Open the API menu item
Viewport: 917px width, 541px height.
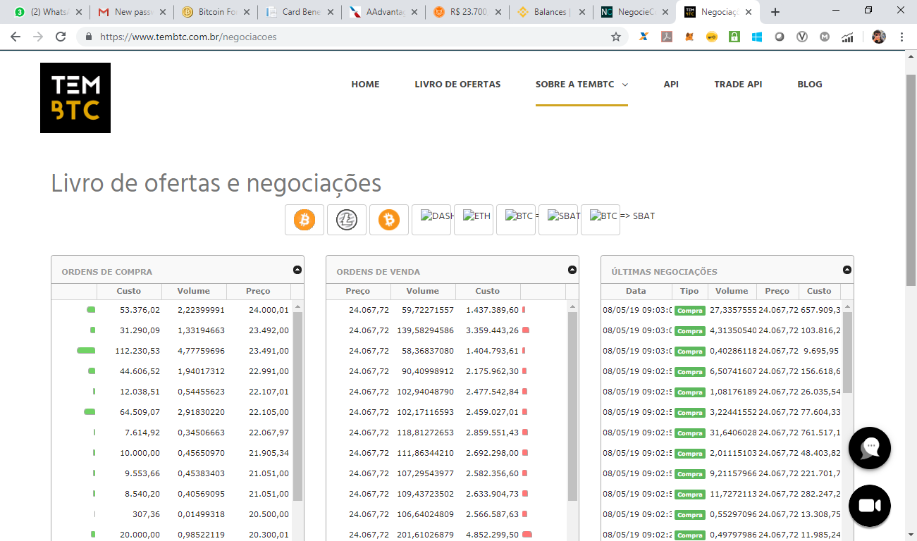pyautogui.click(x=671, y=84)
